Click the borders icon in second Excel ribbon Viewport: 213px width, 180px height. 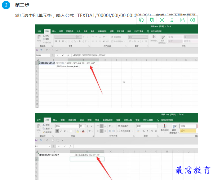click(x=71, y=131)
